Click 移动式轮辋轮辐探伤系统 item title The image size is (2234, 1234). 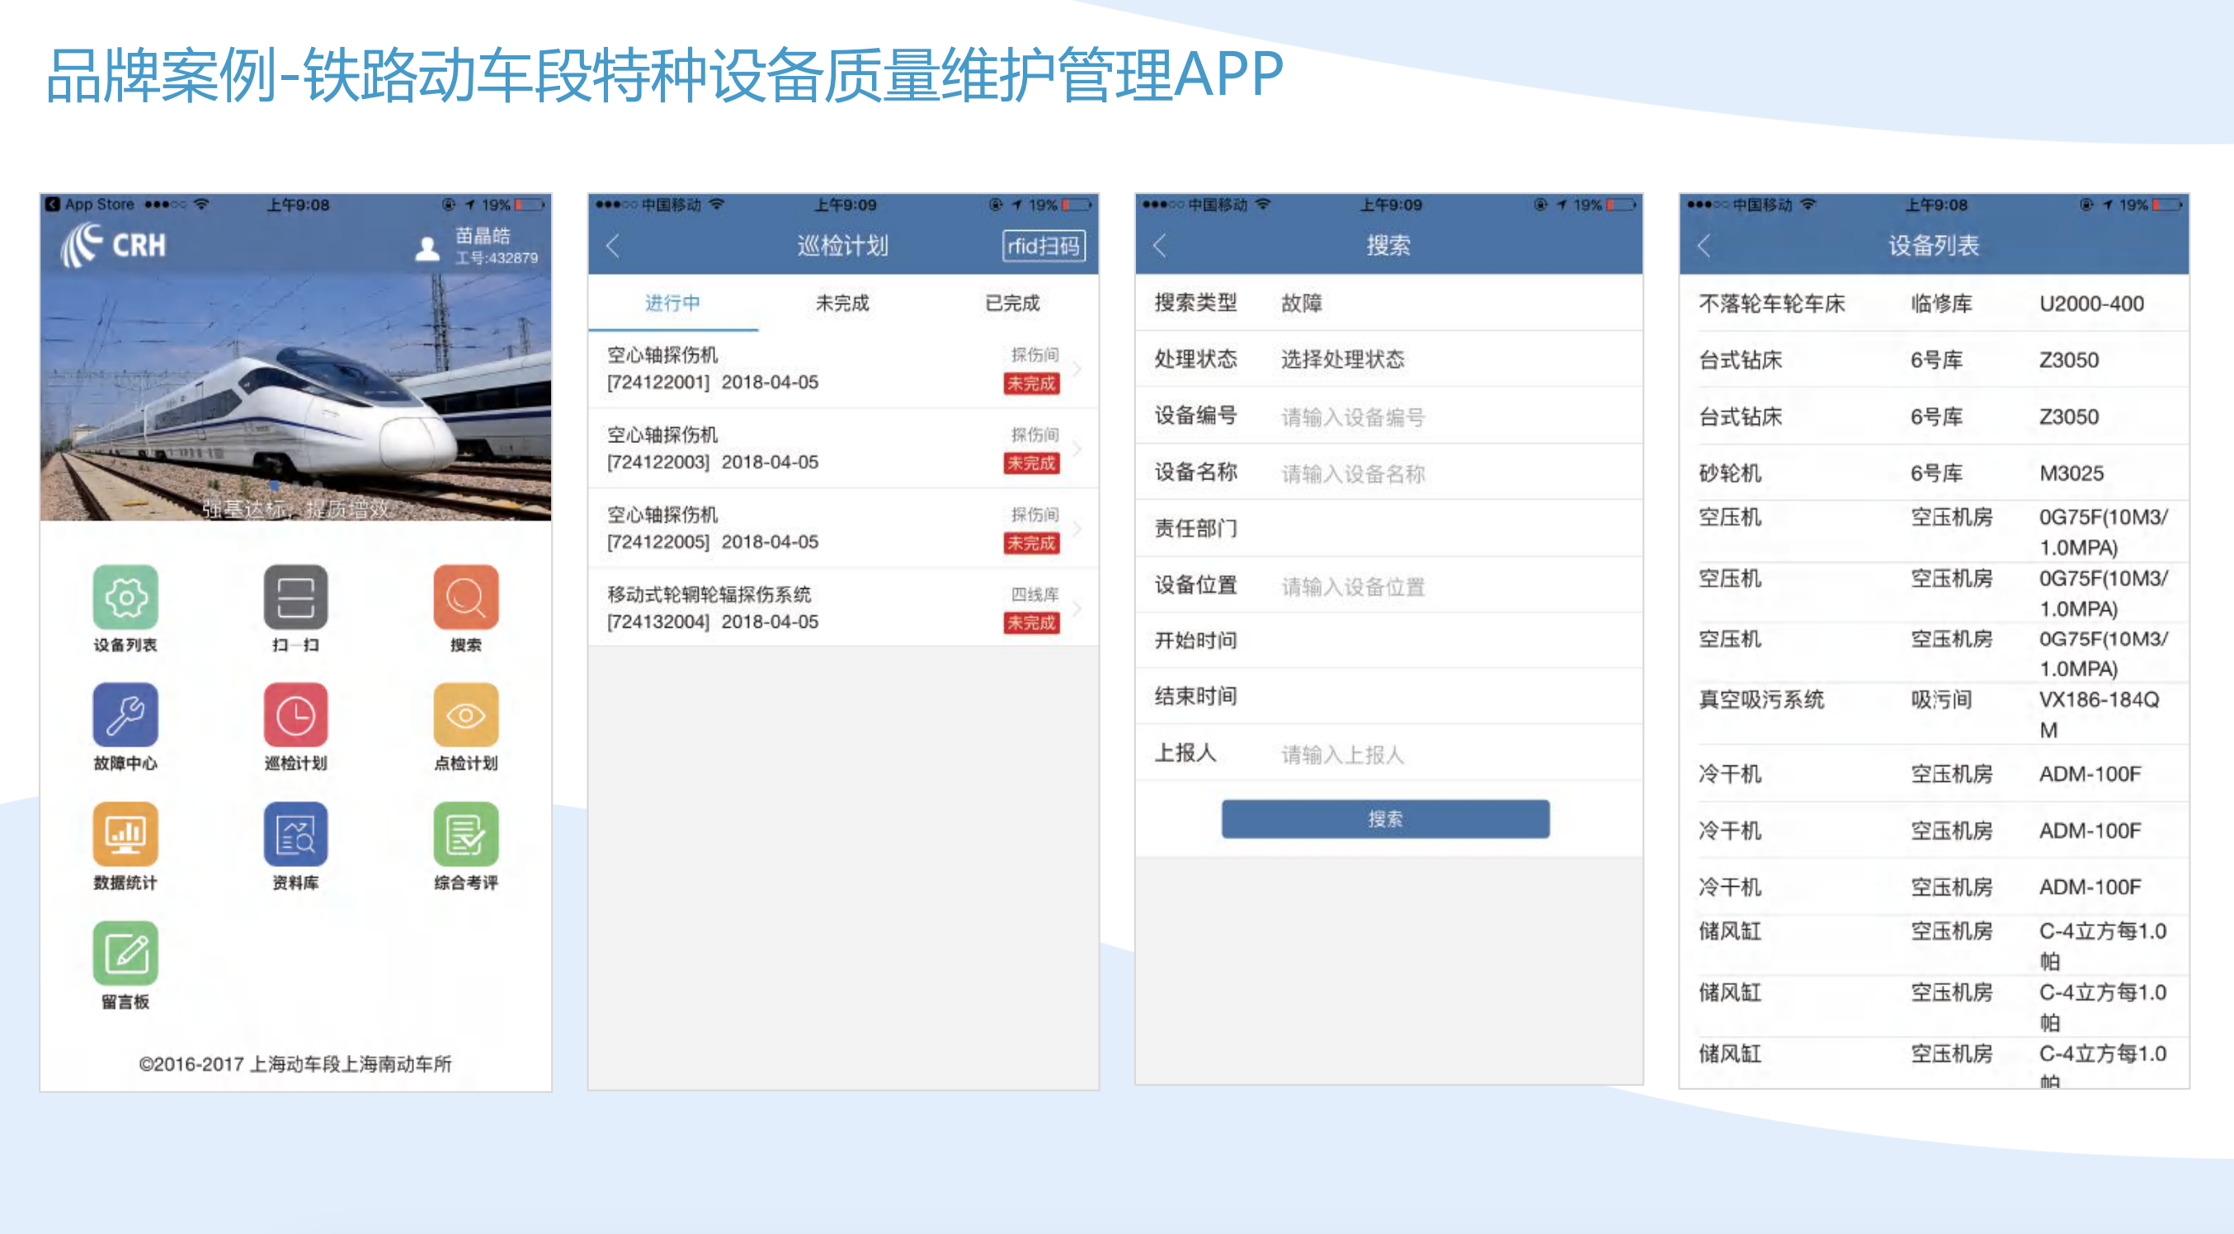coord(709,594)
